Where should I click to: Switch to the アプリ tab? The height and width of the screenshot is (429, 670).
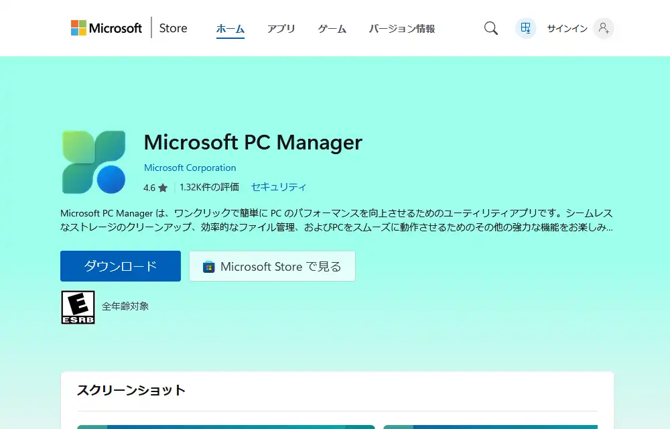point(281,29)
